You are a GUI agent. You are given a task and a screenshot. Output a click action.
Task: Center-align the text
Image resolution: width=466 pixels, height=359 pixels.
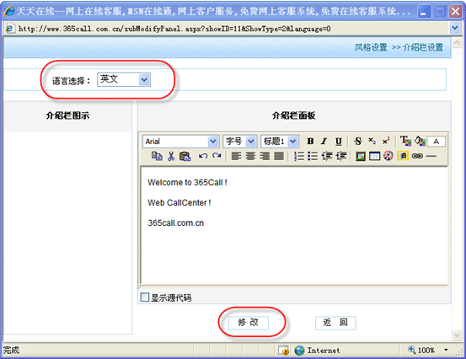[x=250, y=156]
